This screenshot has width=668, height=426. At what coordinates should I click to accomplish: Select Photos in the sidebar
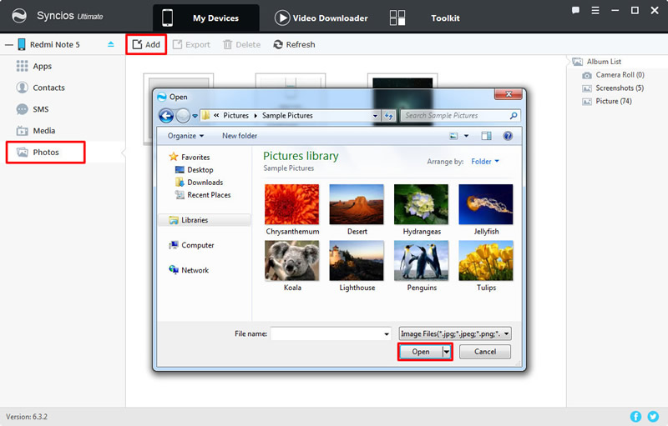coord(46,153)
